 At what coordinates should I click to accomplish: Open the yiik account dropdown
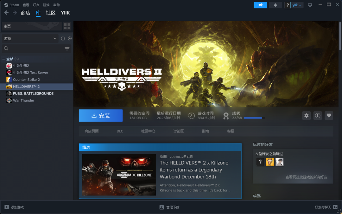tap(296, 5)
